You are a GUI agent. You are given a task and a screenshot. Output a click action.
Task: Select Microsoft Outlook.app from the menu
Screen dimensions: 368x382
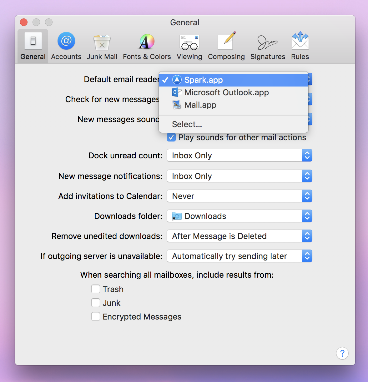coord(234,92)
